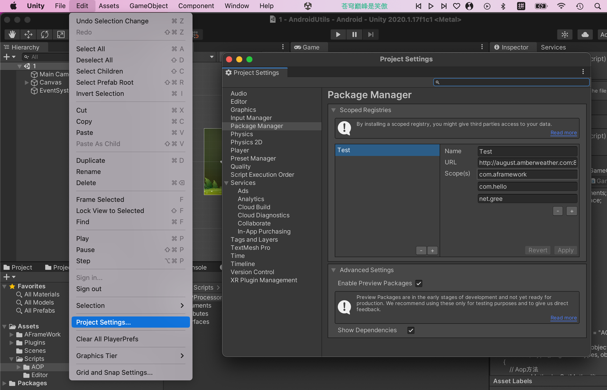Select the Move tool in Unity toolbar
Screen dimensions: 607x390
pyautogui.click(x=28, y=34)
